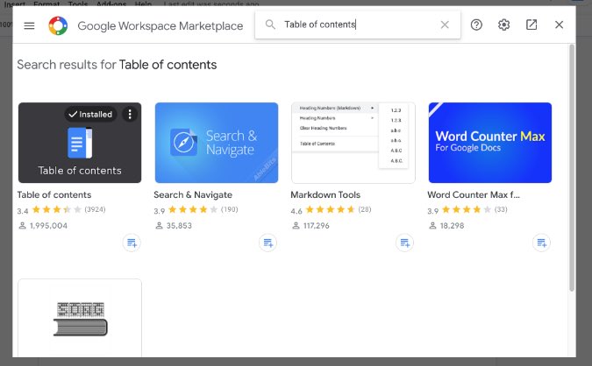Image resolution: width=592 pixels, height=366 pixels.
Task: Open the Markdown Tools thumbnail
Action: tap(353, 143)
